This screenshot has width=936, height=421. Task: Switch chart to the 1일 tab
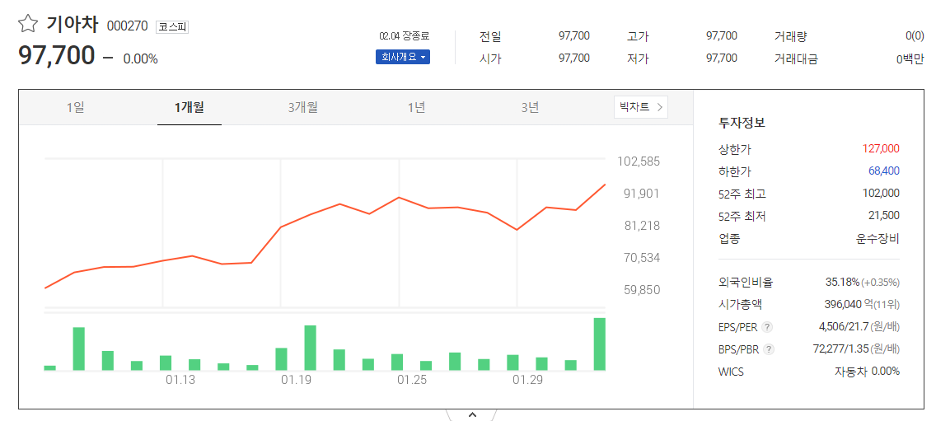76,107
